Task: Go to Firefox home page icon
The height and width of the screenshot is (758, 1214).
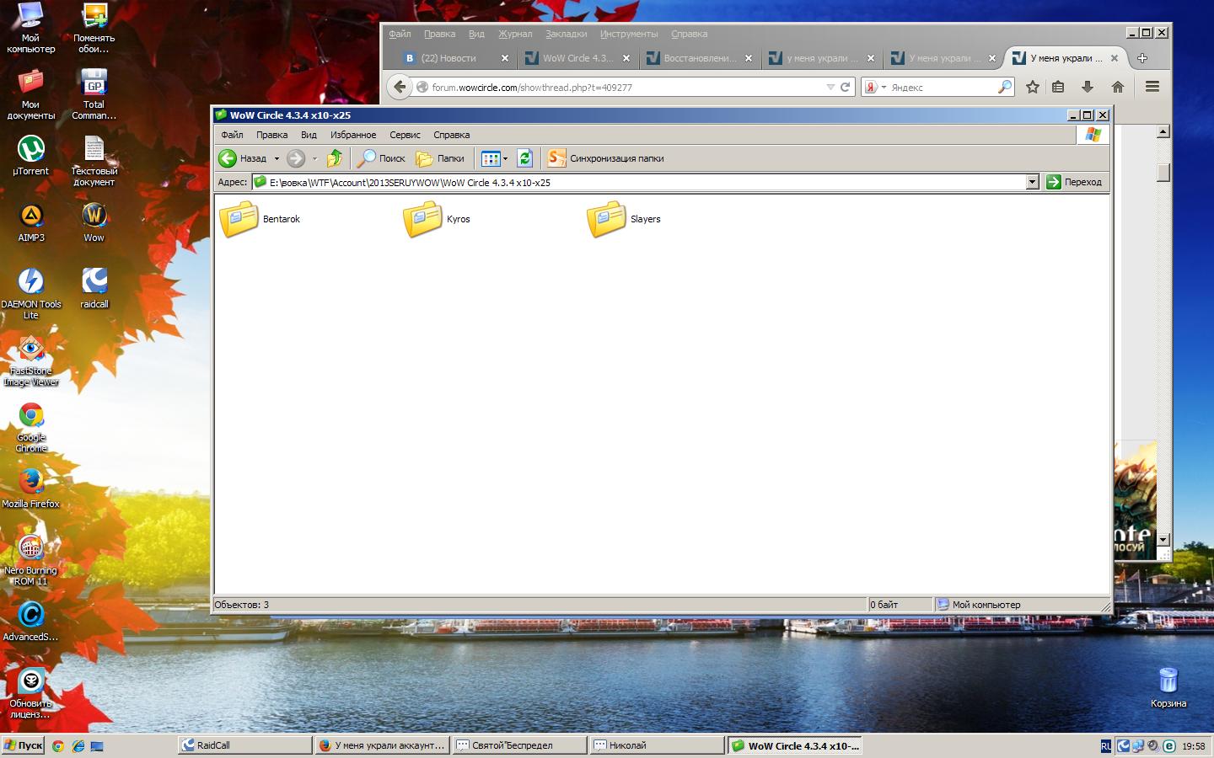Action: 1118,87
